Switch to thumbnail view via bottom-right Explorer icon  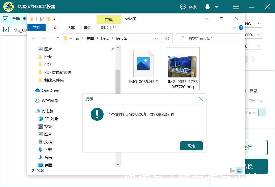[x=240, y=170]
